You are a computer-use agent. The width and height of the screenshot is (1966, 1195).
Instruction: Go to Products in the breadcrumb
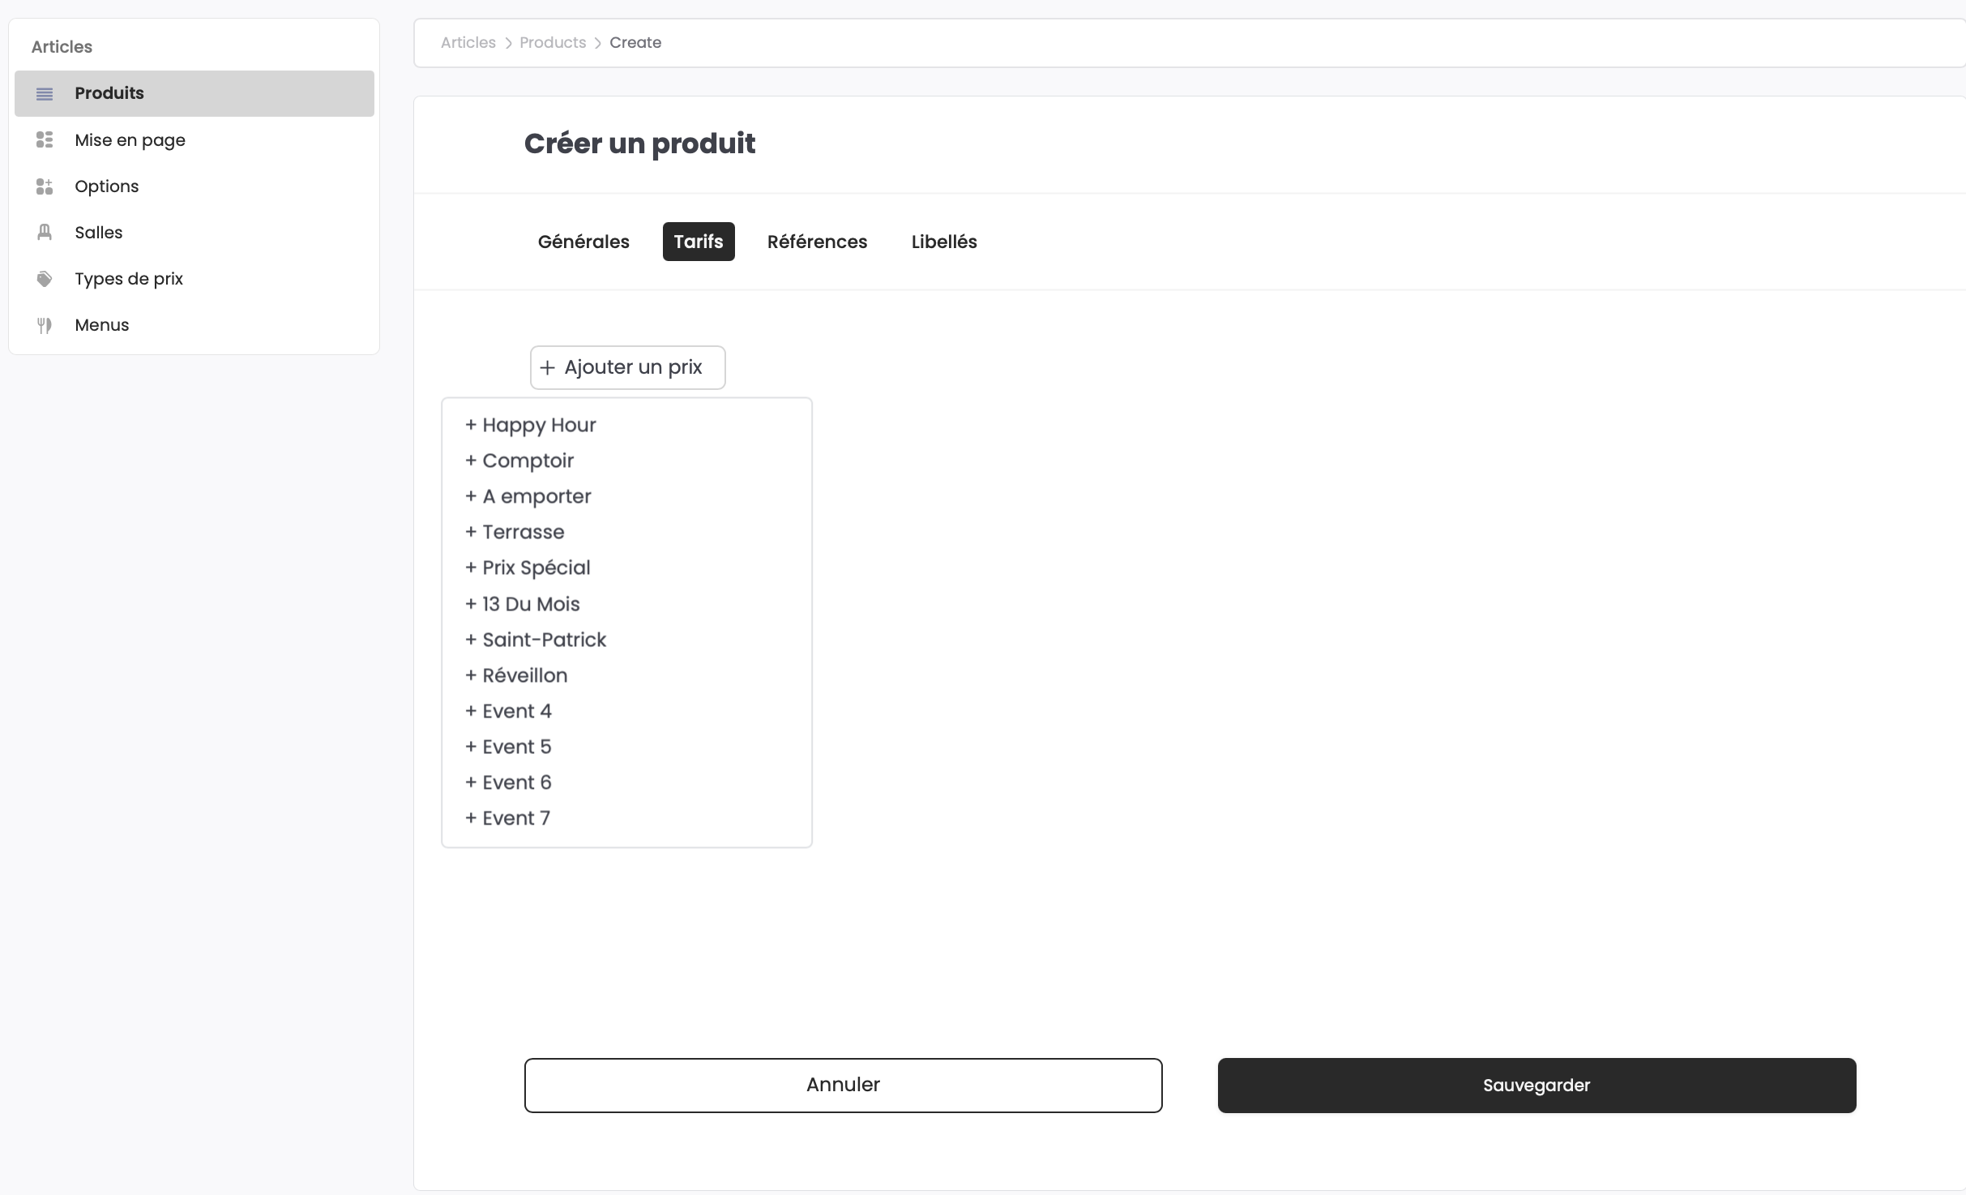click(x=553, y=43)
